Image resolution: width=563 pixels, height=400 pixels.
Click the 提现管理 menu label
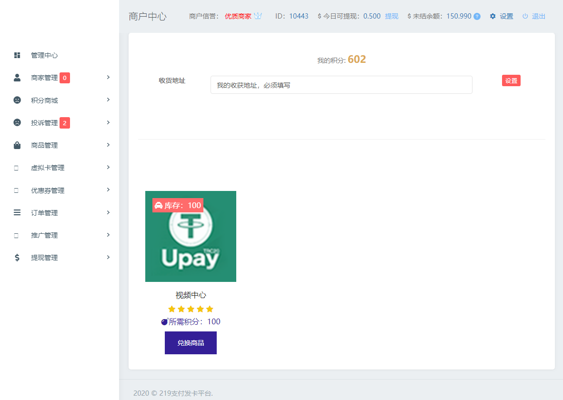pos(44,258)
